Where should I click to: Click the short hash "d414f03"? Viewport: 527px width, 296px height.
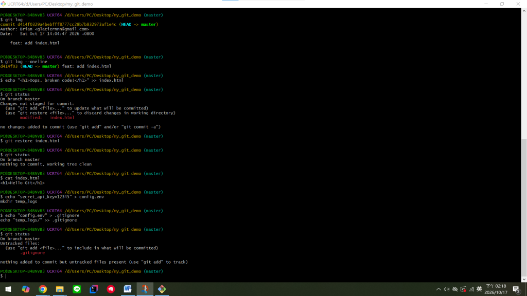tap(9, 66)
